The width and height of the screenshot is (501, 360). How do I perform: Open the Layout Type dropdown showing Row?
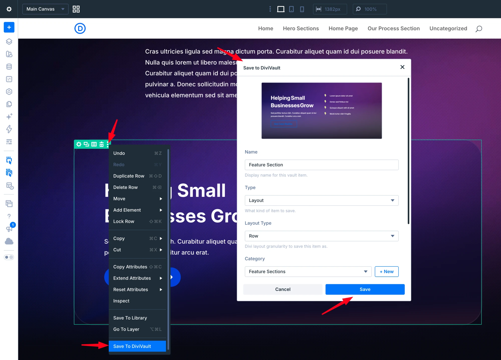(x=321, y=236)
